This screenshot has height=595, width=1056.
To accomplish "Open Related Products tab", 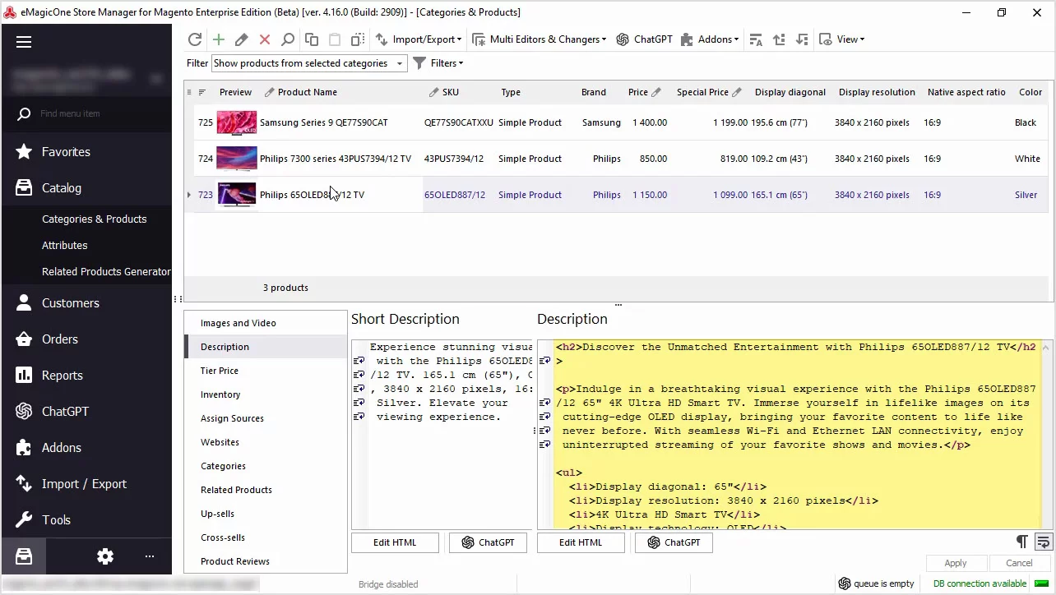I will (266, 490).
